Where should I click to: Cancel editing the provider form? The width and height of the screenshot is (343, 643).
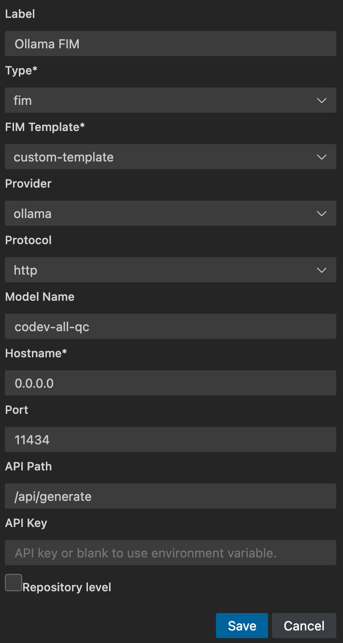pos(304,626)
